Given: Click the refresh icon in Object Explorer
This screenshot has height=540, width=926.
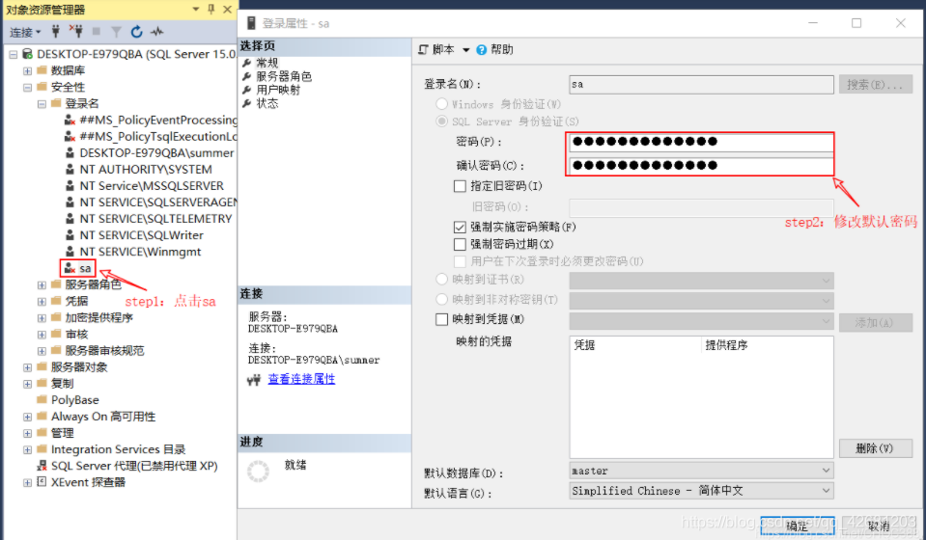Looking at the screenshot, I should 136,32.
